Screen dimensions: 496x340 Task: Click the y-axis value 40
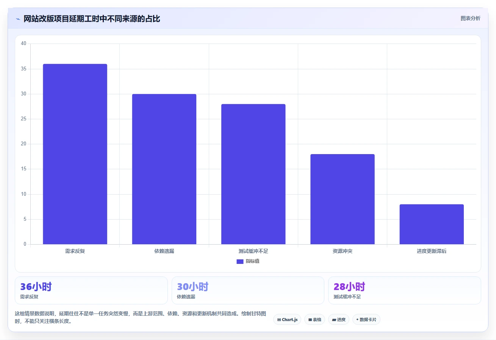pyautogui.click(x=23, y=44)
